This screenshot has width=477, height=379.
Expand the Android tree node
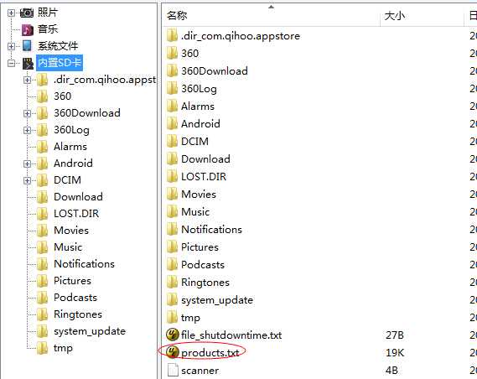pyautogui.click(x=27, y=164)
